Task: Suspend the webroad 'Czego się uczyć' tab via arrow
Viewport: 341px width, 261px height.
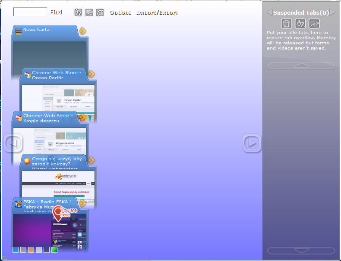Action: pyautogui.click(x=92, y=160)
